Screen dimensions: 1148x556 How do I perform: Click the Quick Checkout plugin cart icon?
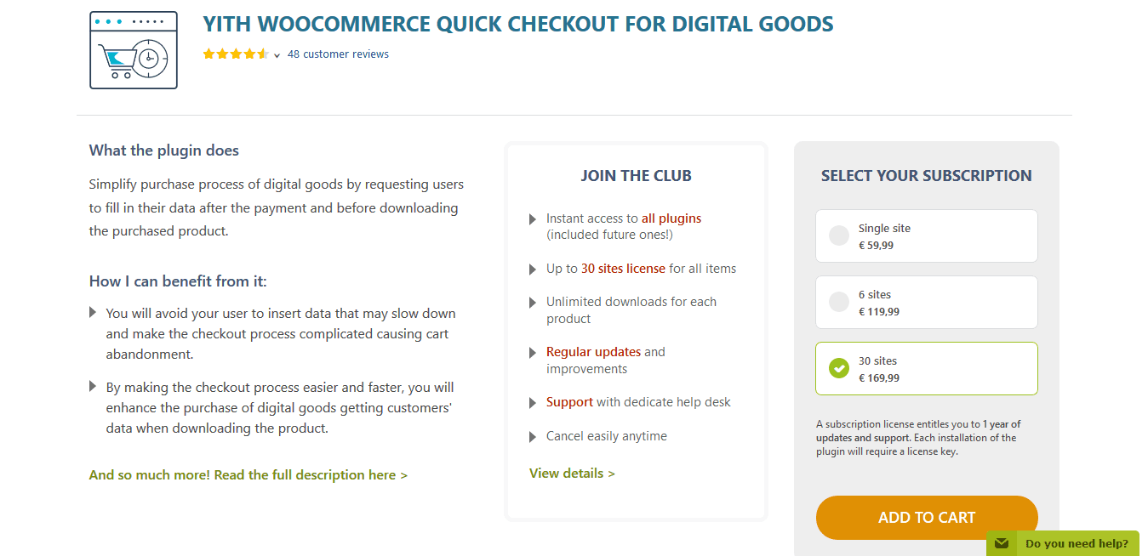[x=134, y=50]
